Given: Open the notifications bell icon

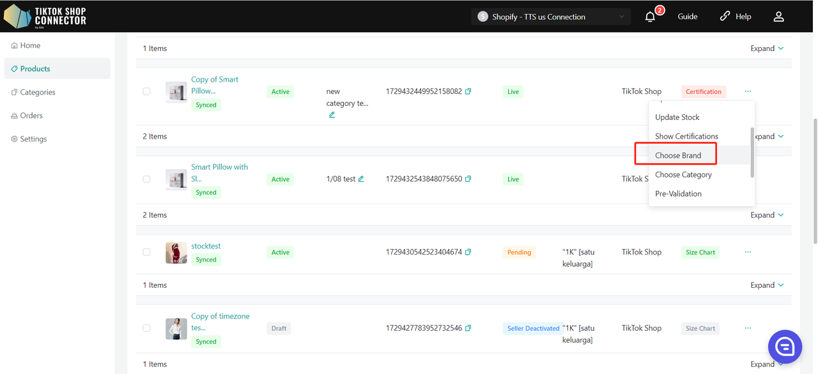Looking at the screenshot, I should tap(650, 17).
